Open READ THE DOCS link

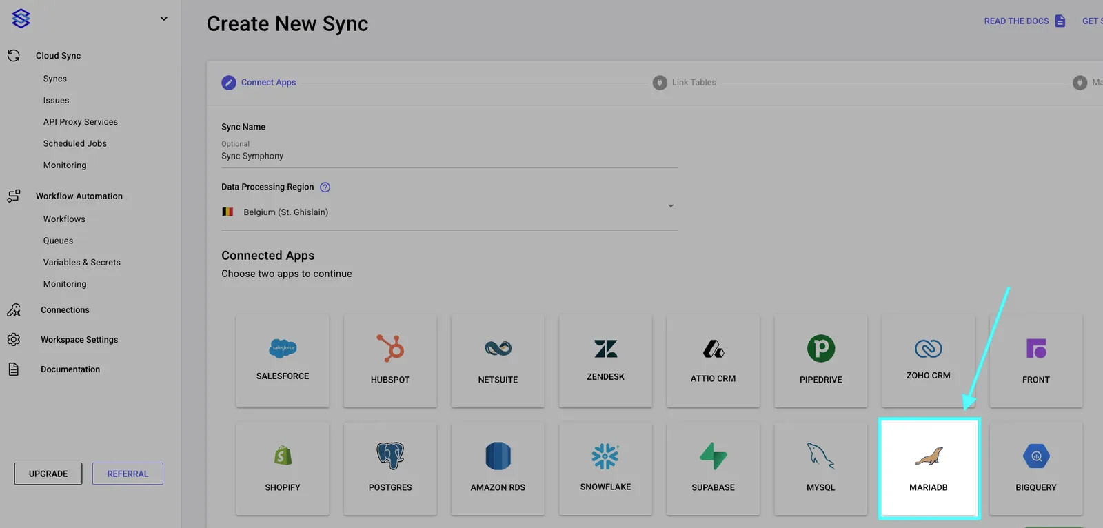point(1024,21)
